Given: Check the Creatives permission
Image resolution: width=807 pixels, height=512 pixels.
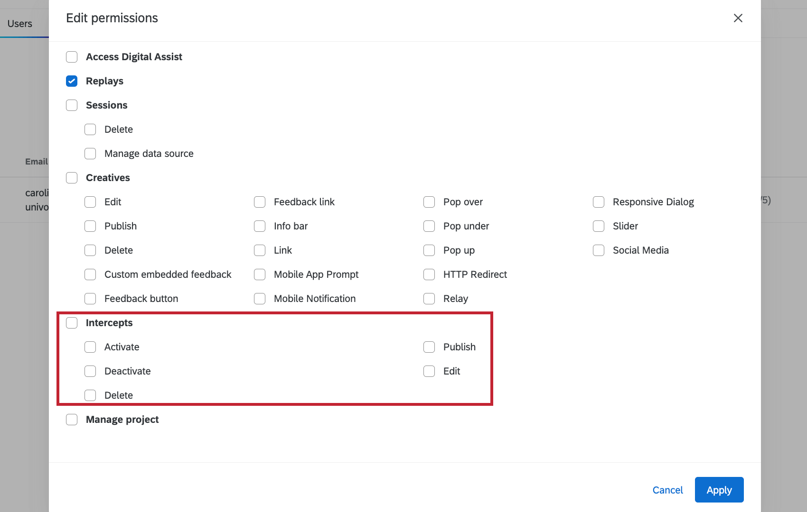Looking at the screenshot, I should (72, 178).
